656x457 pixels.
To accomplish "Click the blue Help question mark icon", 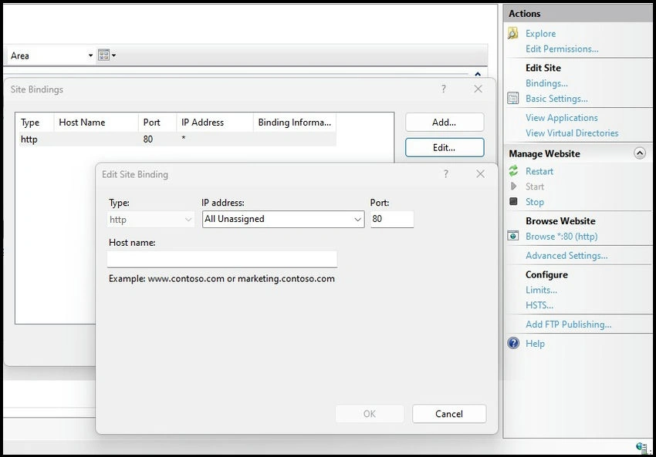I will (x=513, y=343).
